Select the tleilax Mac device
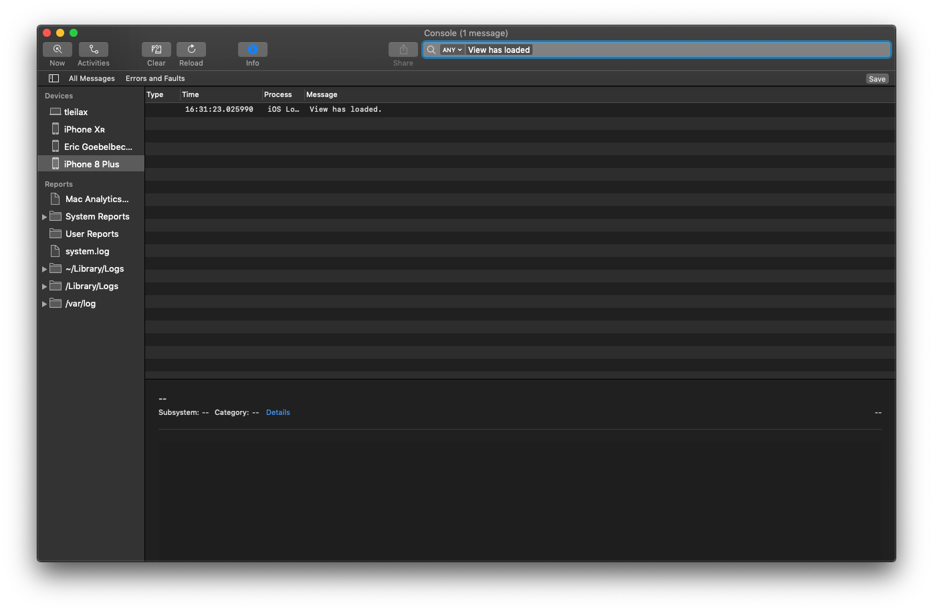This screenshot has width=933, height=611. coord(76,112)
